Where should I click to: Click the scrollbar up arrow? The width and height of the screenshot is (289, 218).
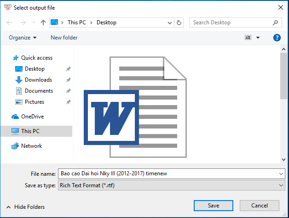pyautogui.click(x=283, y=49)
